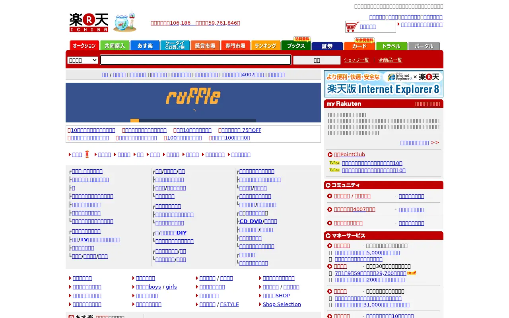
Task: Click the first yellow Topics icon
Action: [x=334, y=163]
